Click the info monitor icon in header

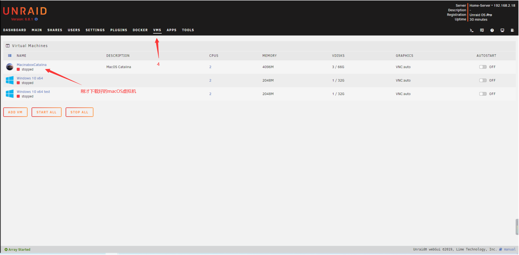(x=502, y=30)
